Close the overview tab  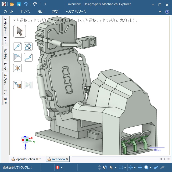coord(67,159)
